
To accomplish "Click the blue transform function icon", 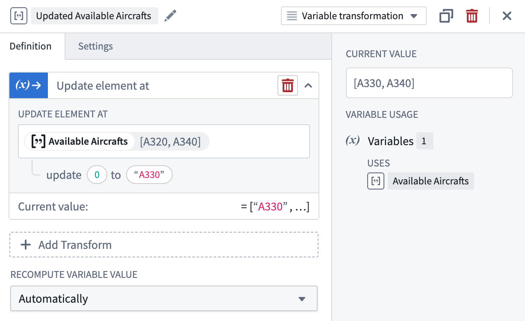I will tap(28, 85).
